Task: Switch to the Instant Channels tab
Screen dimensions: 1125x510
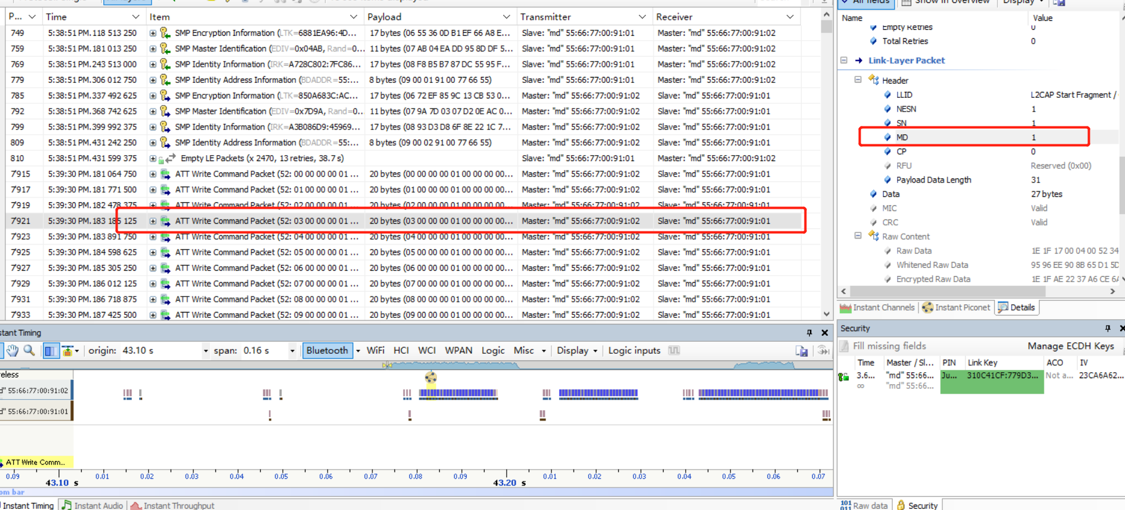Action: [877, 308]
